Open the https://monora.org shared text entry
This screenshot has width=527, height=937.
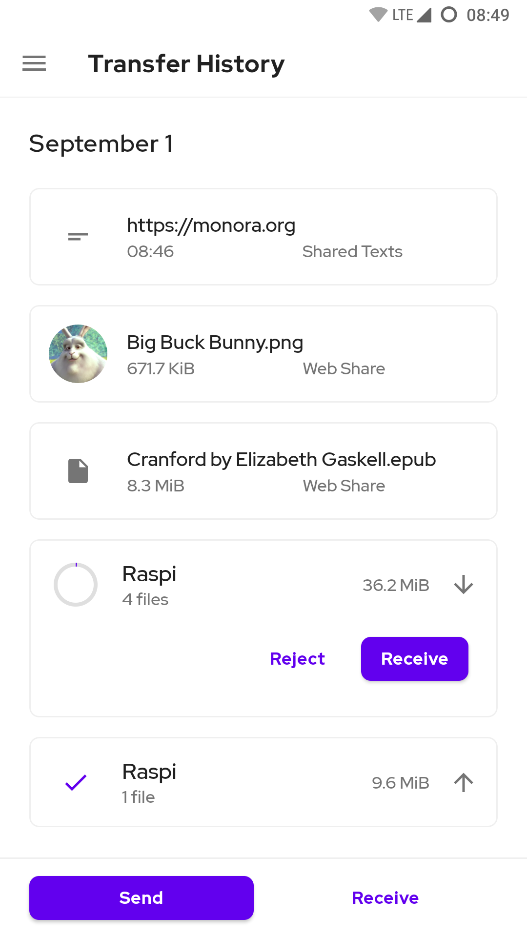[x=263, y=237]
